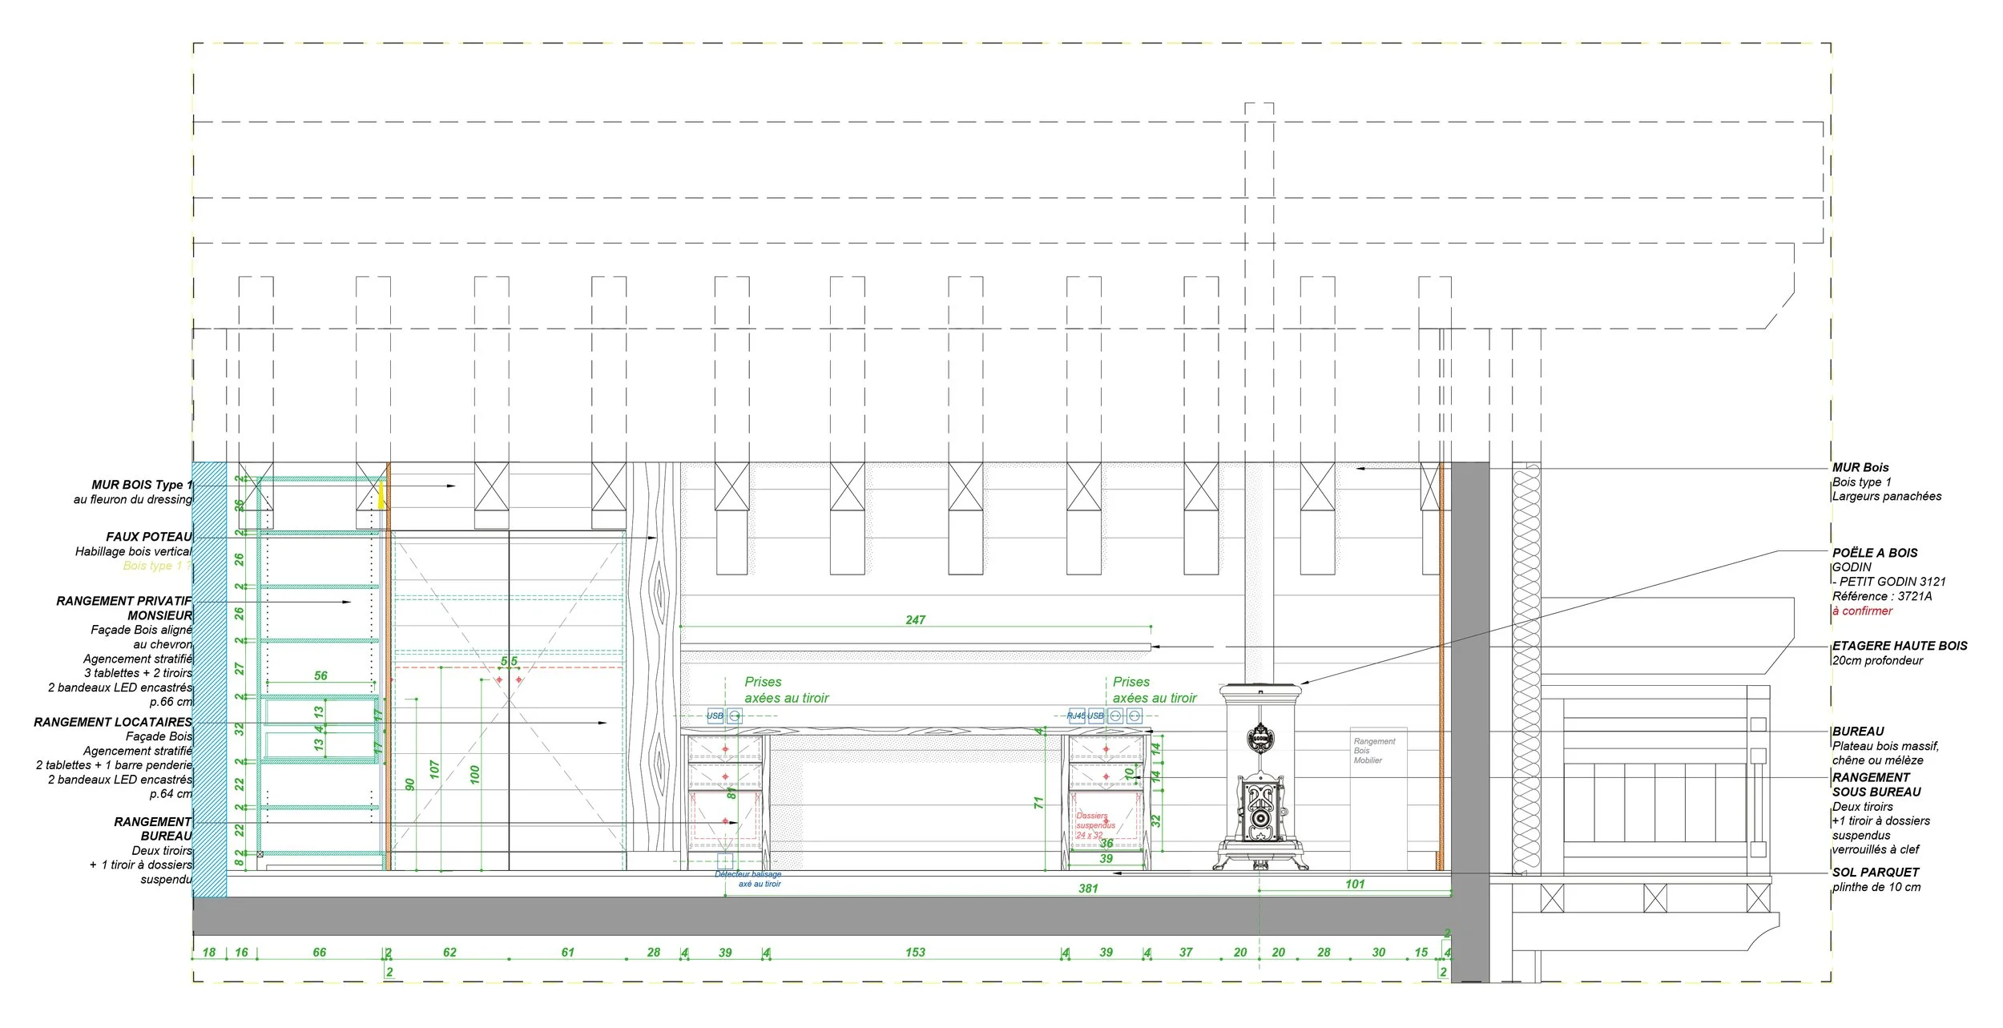2003x1028 pixels.
Task: Click the rightmost power outlet symbol
Action: click(x=1134, y=716)
